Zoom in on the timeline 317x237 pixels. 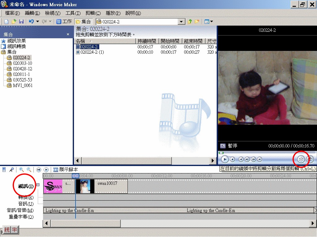[21, 169]
